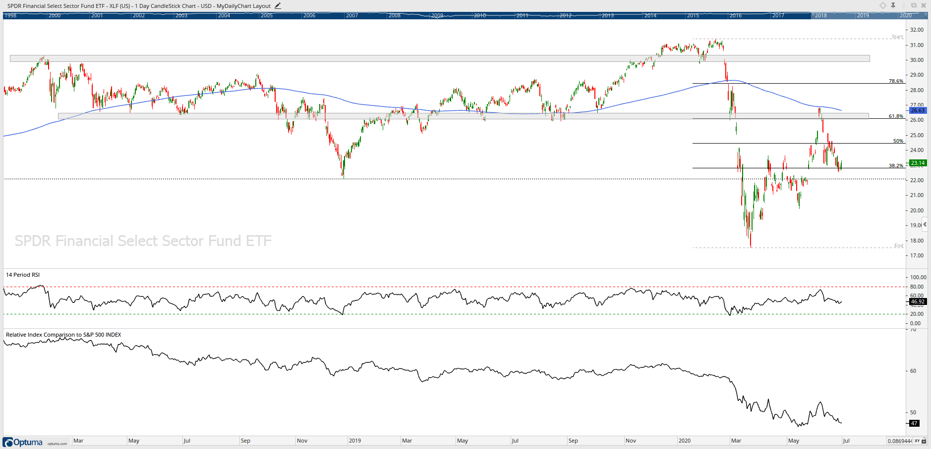Click 2019 on the bottom date axis
This screenshot has height=449, width=931.
(355, 441)
